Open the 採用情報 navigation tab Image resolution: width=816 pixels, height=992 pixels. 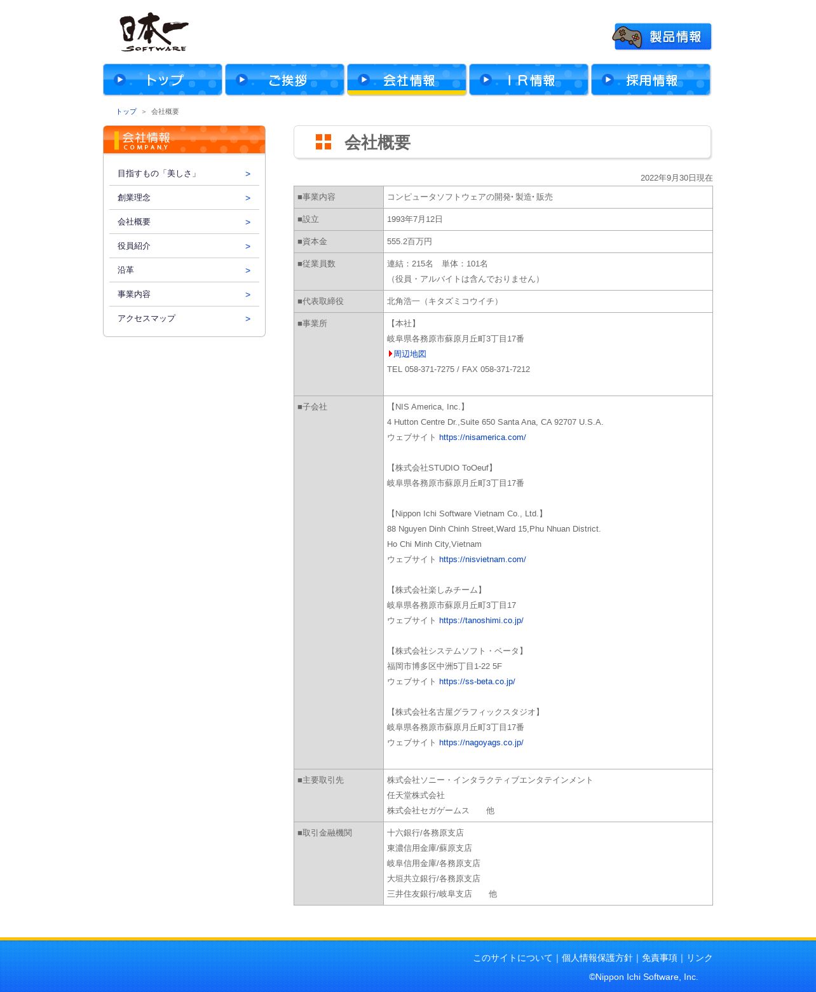pyautogui.click(x=651, y=79)
